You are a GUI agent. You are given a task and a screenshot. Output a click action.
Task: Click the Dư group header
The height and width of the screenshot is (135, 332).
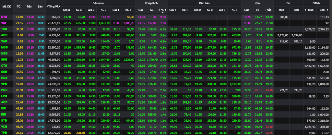pos(288,3)
